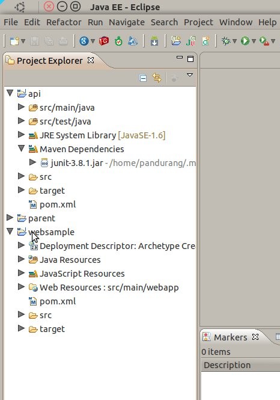Viewport: 280px width, 400px height.
Task: Open the Project Explorer view menu arrow
Action: pyautogui.click(x=190, y=75)
